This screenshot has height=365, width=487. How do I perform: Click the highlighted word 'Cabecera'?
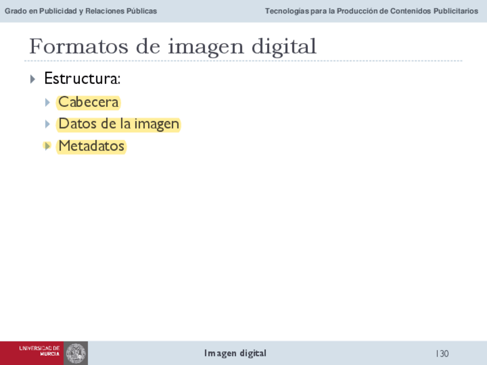coord(88,102)
